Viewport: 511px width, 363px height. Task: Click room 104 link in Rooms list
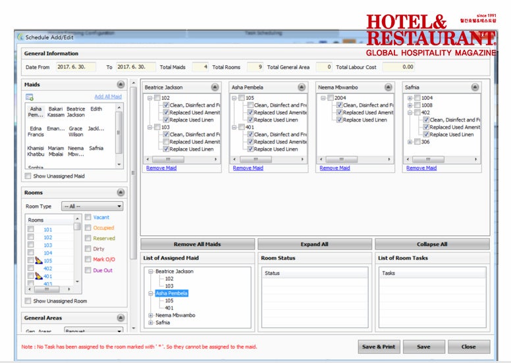click(48, 253)
